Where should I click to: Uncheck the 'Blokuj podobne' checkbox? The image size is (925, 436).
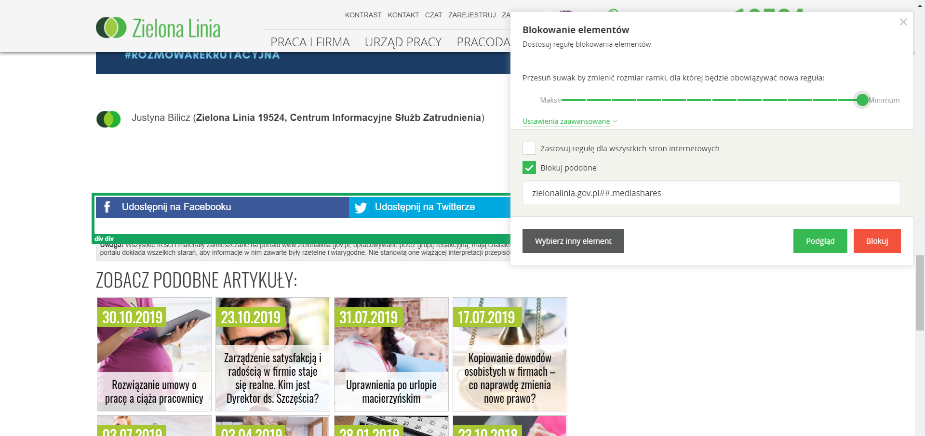pyautogui.click(x=529, y=167)
